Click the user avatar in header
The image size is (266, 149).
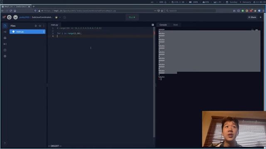click(15, 17)
